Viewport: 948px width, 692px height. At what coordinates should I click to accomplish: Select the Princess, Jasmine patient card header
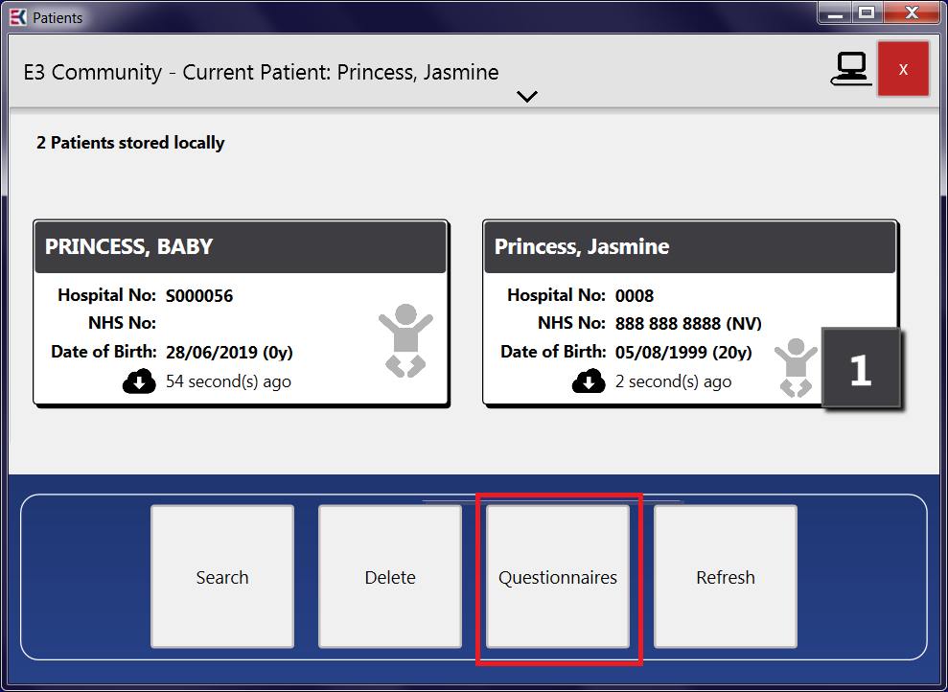(690, 246)
